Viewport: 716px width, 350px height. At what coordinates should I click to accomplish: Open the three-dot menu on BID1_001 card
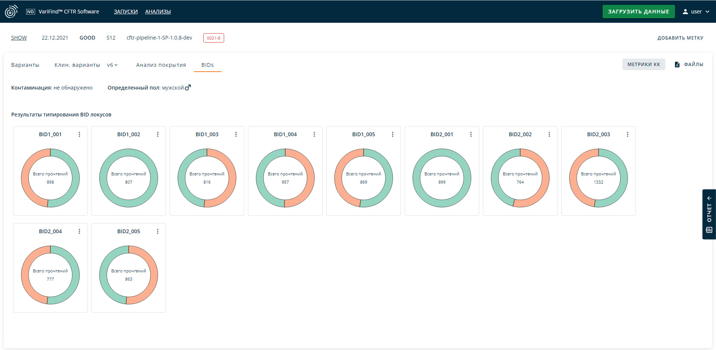(79, 134)
